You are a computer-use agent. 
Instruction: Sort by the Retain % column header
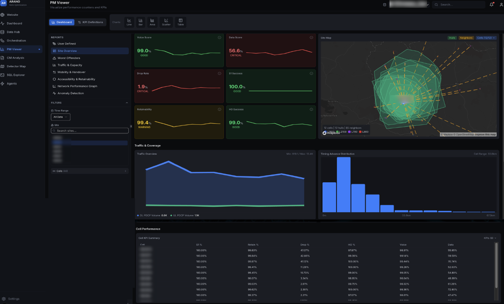point(253,245)
